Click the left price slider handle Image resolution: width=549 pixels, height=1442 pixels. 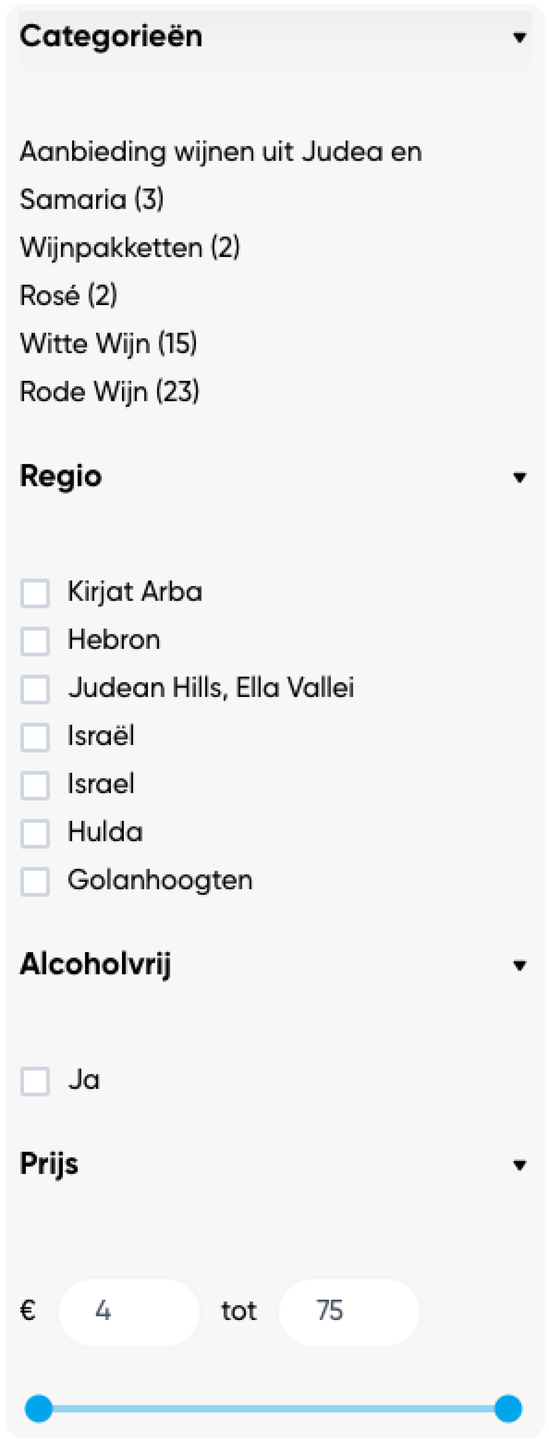click(39, 1408)
